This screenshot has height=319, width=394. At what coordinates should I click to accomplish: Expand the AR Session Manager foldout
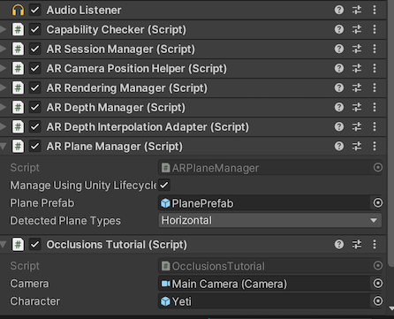(x=3, y=49)
